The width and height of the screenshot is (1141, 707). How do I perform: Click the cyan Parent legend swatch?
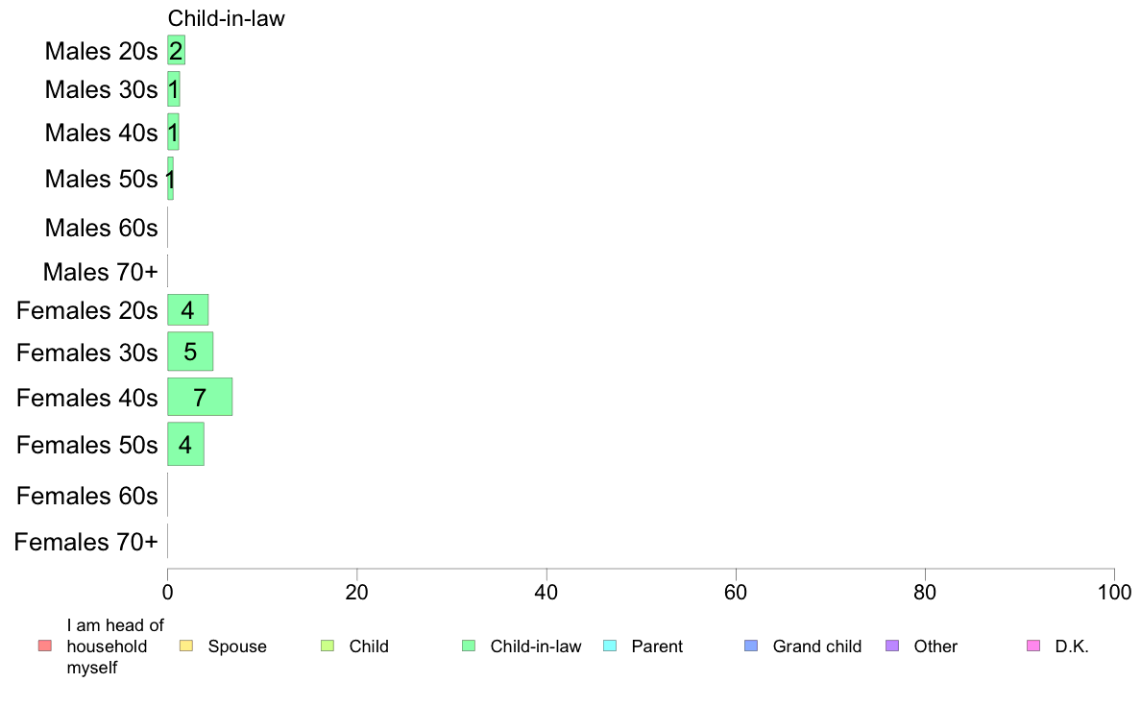[610, 646]
